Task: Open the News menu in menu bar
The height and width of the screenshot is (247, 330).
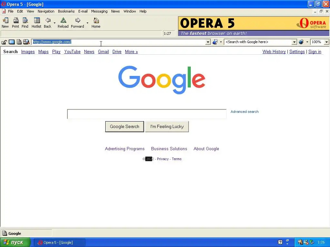Action: 115,11
